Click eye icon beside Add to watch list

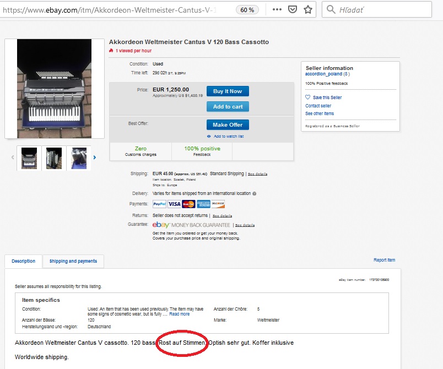(x=209, y=137)
